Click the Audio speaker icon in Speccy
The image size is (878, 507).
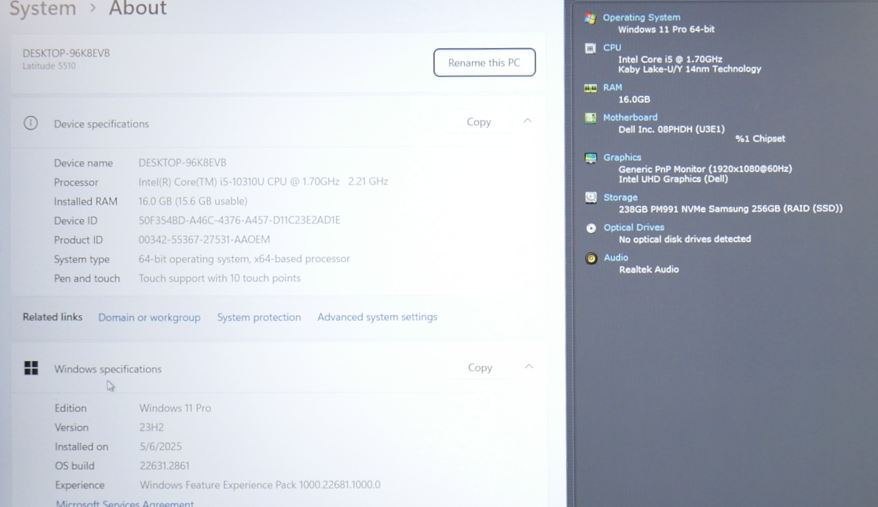tap(591, 258)
